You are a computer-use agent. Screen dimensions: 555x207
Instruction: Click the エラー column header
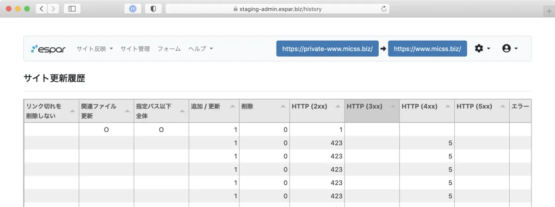tap(520, 111)
